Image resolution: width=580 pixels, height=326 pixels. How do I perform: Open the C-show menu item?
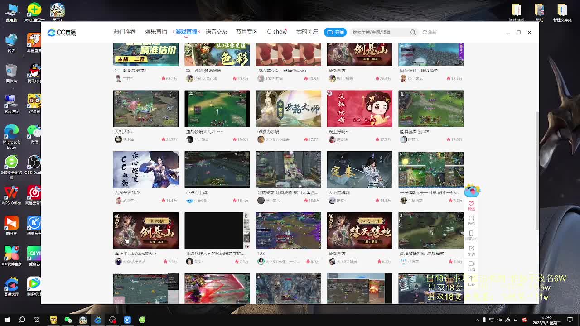[x=276, y=32]
